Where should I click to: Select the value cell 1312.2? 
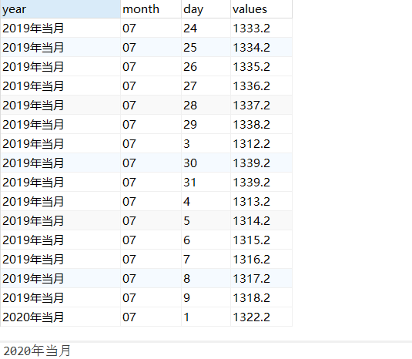(261, 143)
